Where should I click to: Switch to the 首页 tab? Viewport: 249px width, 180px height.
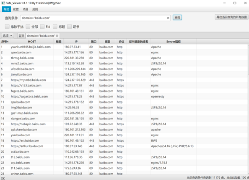21,36
